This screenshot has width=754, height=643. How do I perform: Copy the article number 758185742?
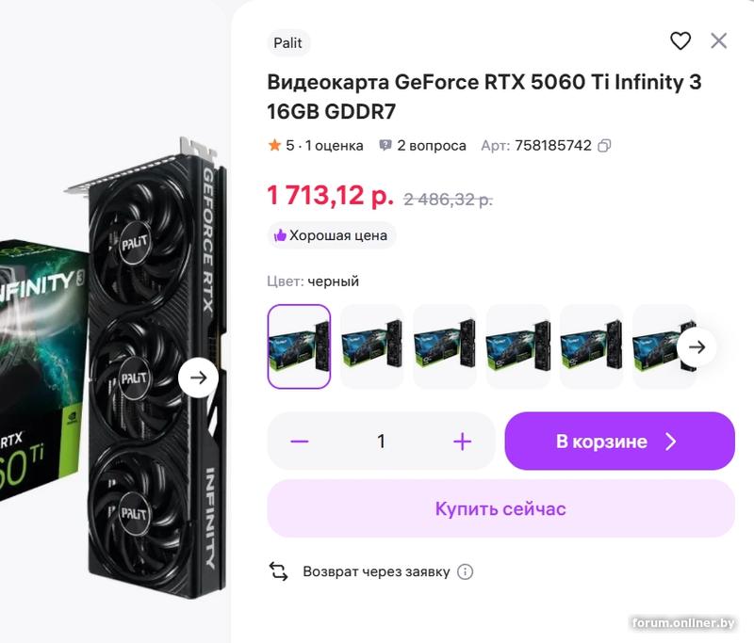[x=604, y=146]
